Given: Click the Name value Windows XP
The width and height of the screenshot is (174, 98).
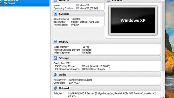Looking at the screenshot, I should (x=83, y=5).
